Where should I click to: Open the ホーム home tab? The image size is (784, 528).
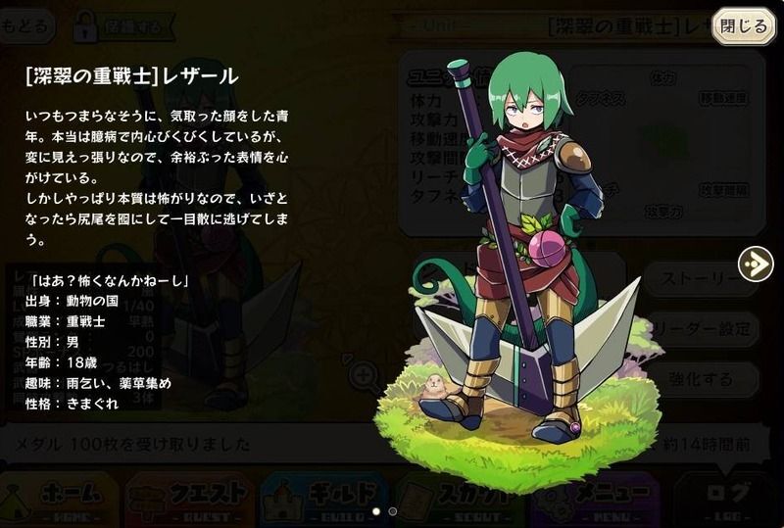(x=61, y=500)
